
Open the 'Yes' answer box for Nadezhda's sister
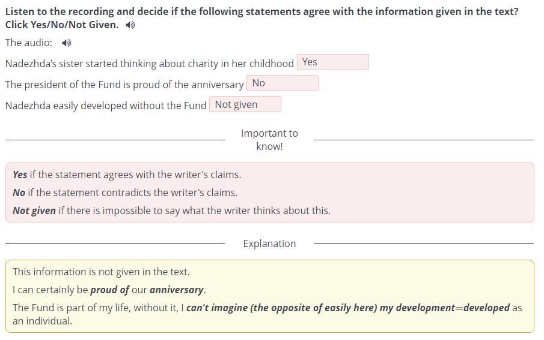[332, 62]
